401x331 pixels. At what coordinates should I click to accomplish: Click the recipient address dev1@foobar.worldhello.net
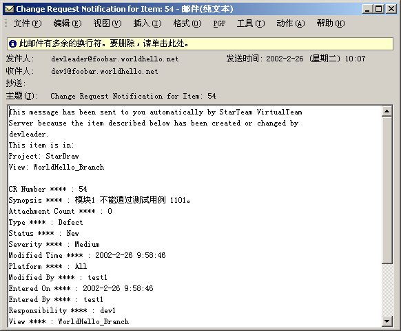pyautogui.click(x=104, y=71)
